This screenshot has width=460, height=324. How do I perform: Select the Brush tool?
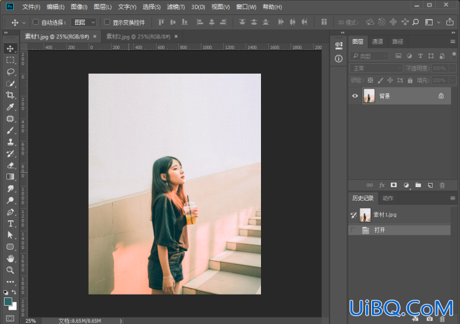[x=10, y=130]
